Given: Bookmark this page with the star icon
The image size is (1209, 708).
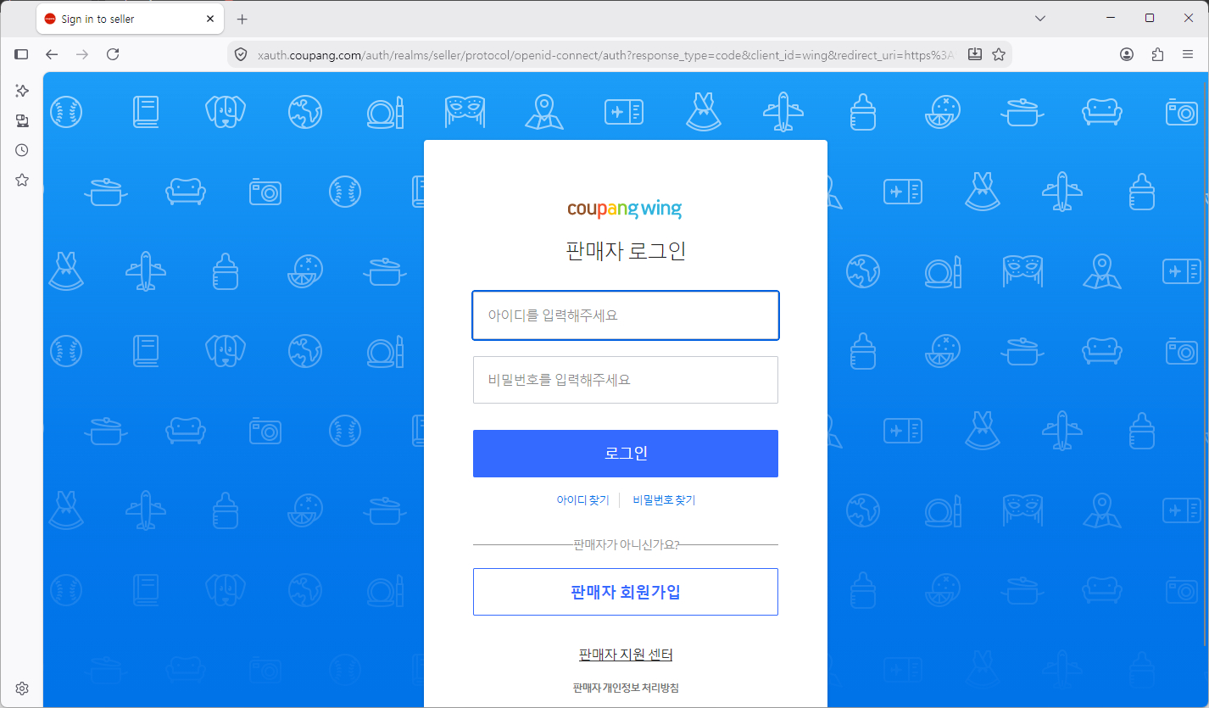Looking at the screenshot, I should tap(999, 54).
